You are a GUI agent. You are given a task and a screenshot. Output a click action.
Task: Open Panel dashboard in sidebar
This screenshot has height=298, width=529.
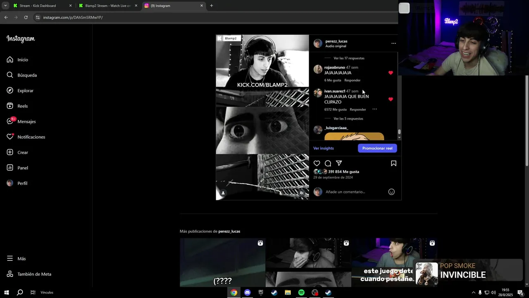tap(17, 168)
